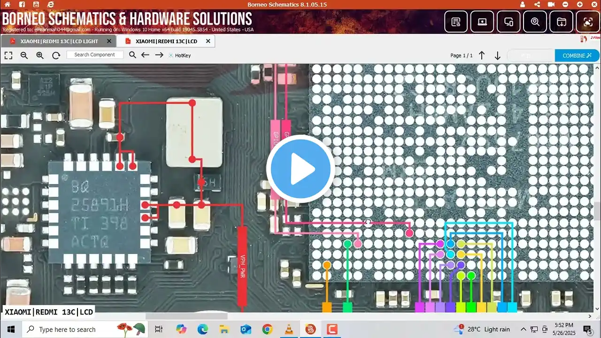Open Windows Start menu
The image size is (601, 338).
[11, 330]
